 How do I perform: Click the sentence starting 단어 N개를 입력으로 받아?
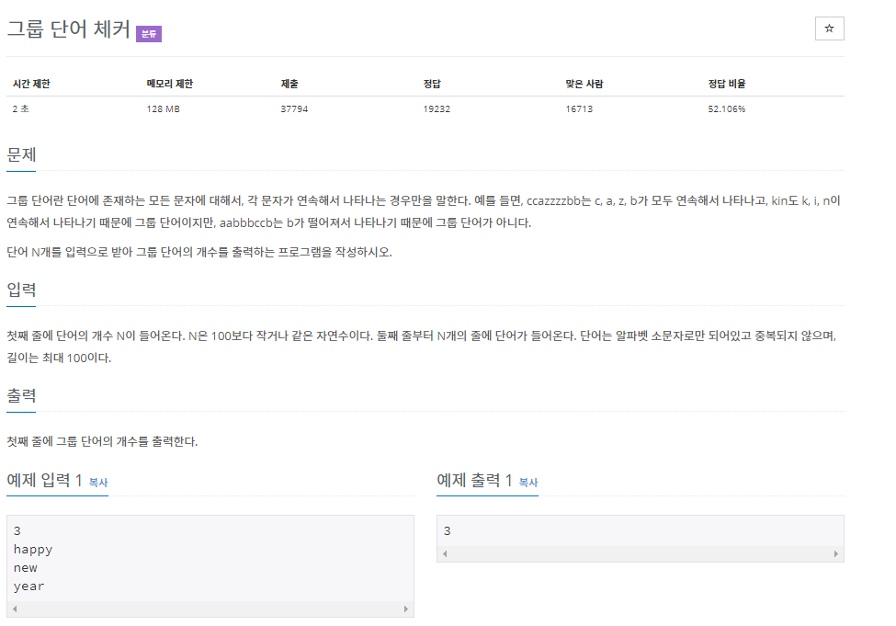[x=199, y=252]
